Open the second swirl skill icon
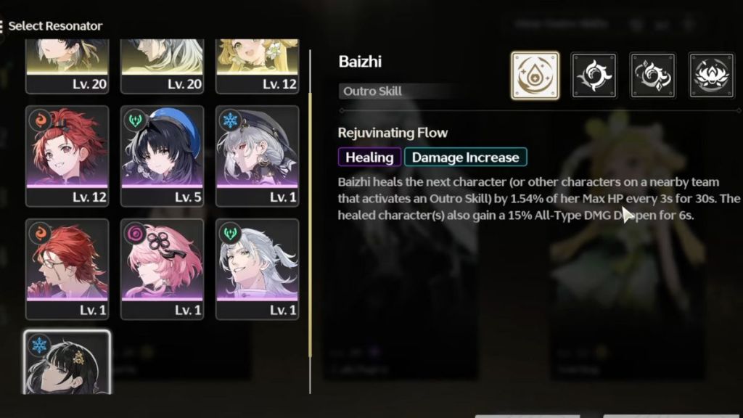The image size is (743, 418). [594, 75]
